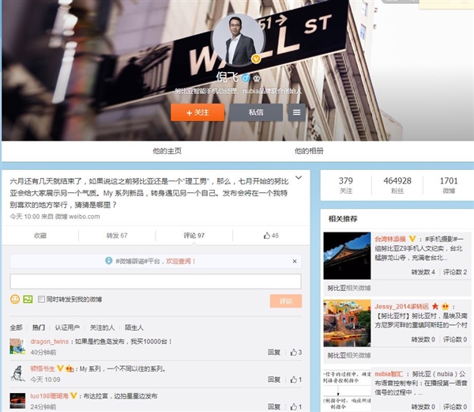Viewport: 474px width, 412px height.
Task: Click 回复 on dragon_twins comment
Action: 274,352
